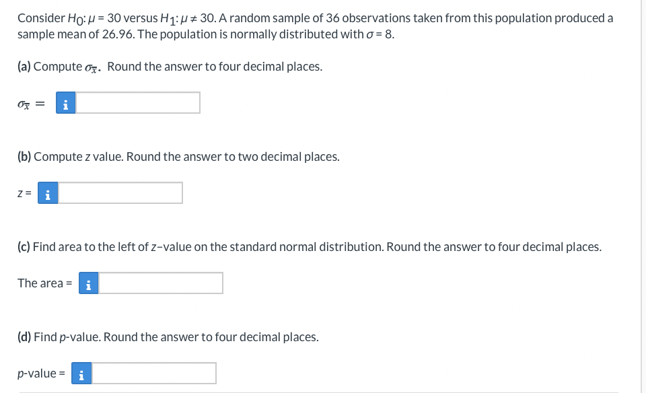This screenshot has width=646, height=393.
Task: Click the part (d) find p-value text
Action: (168, 336)
